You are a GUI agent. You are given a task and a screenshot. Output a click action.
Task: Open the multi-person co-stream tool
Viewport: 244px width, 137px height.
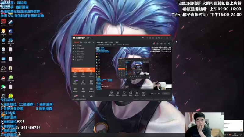click(x=83, y=82)
